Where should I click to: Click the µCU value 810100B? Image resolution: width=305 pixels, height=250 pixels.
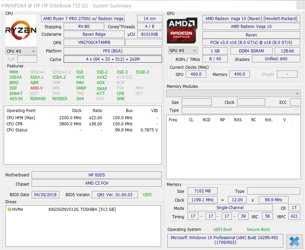pos(150,34)
